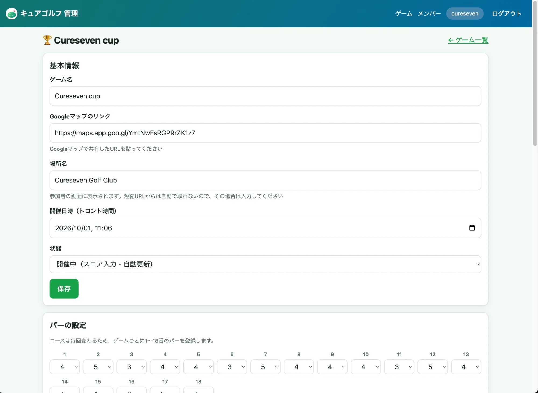Open par dropdown for hole 10

(366, 367)
